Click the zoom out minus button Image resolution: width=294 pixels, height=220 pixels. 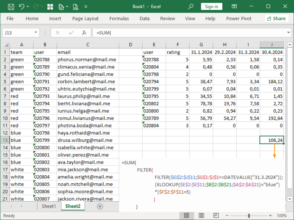coord(227,215)
